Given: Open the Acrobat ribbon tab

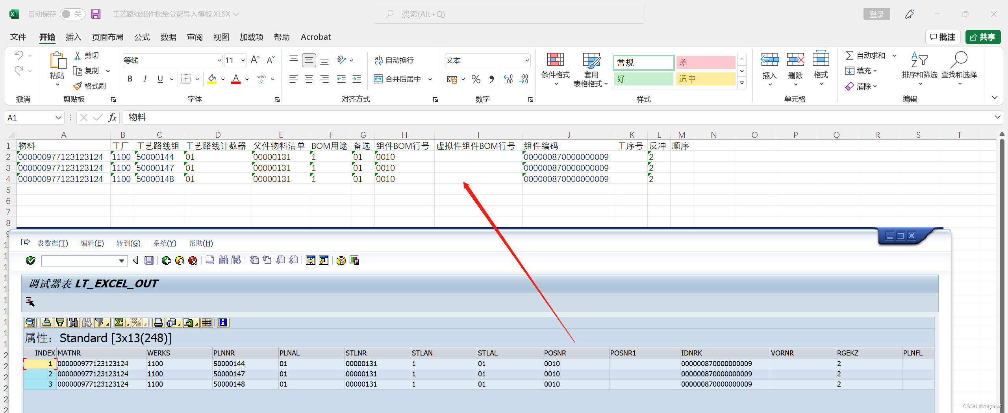Looking at the screenshot, I should point(316,37).
